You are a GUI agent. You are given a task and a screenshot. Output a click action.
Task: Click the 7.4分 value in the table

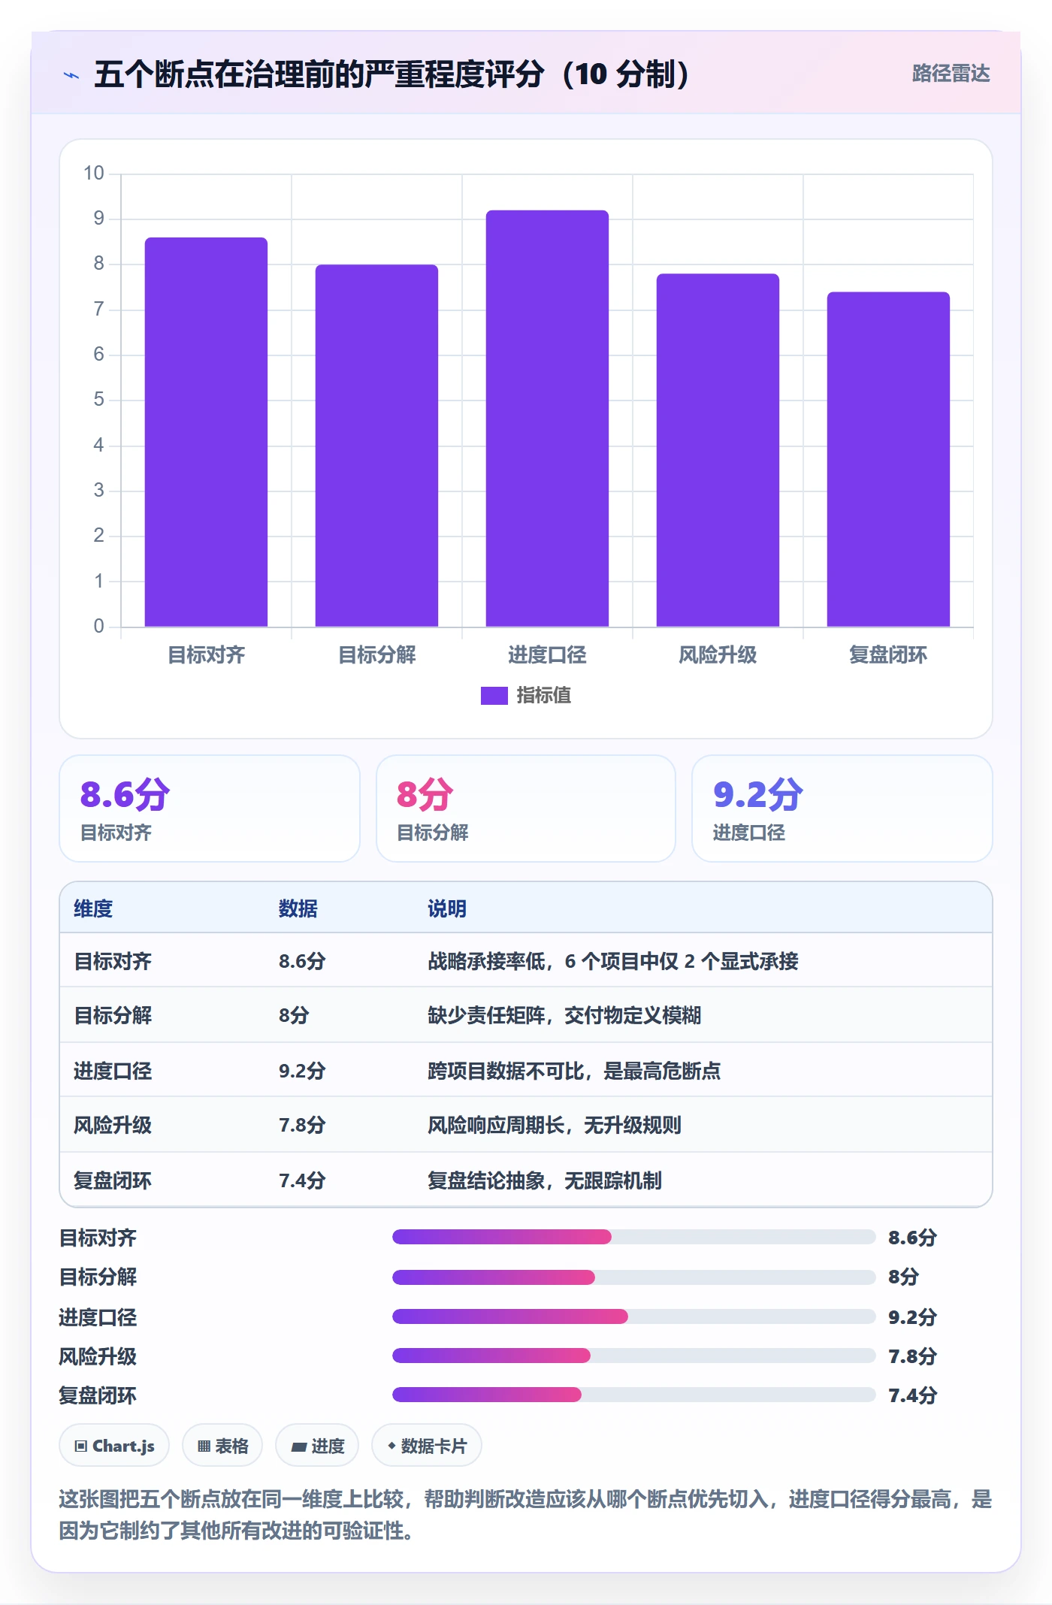(302, 1180)
